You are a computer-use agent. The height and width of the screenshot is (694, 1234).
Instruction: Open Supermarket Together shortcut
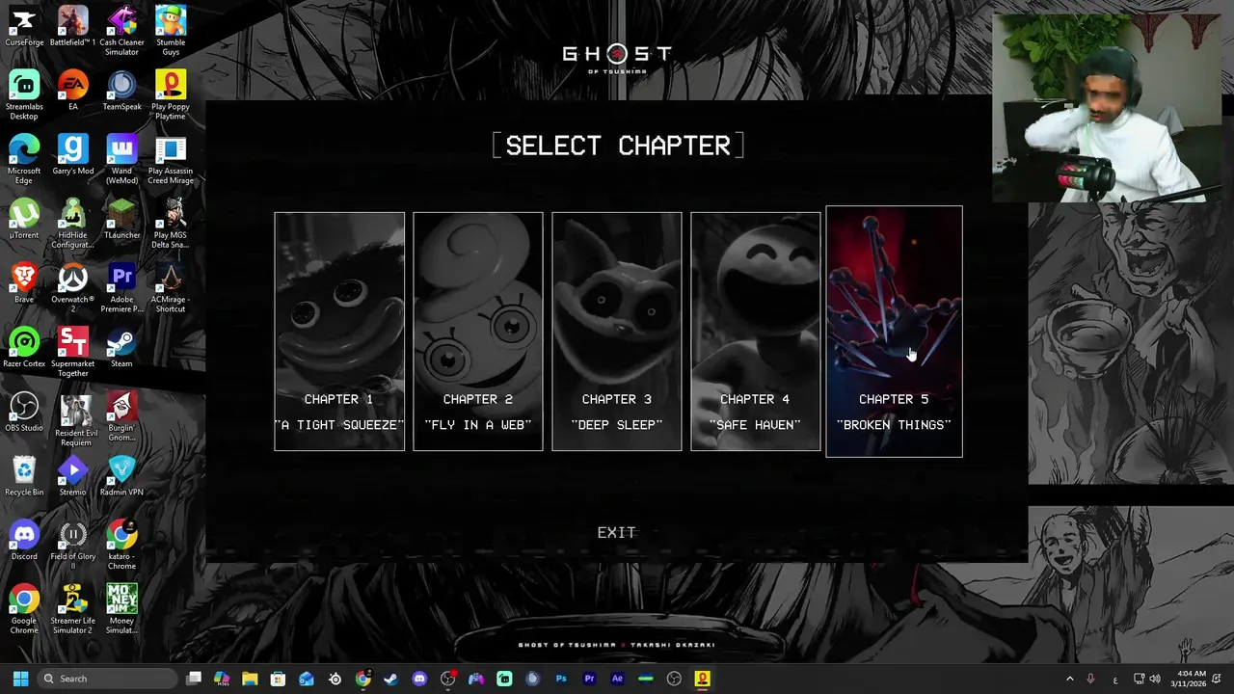pos(72,352)
